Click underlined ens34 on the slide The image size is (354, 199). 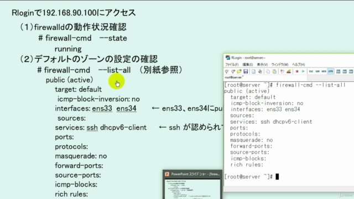(127, 108)
